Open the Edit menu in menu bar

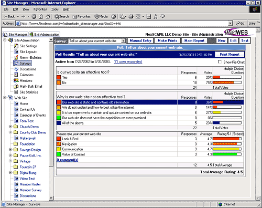16,9
